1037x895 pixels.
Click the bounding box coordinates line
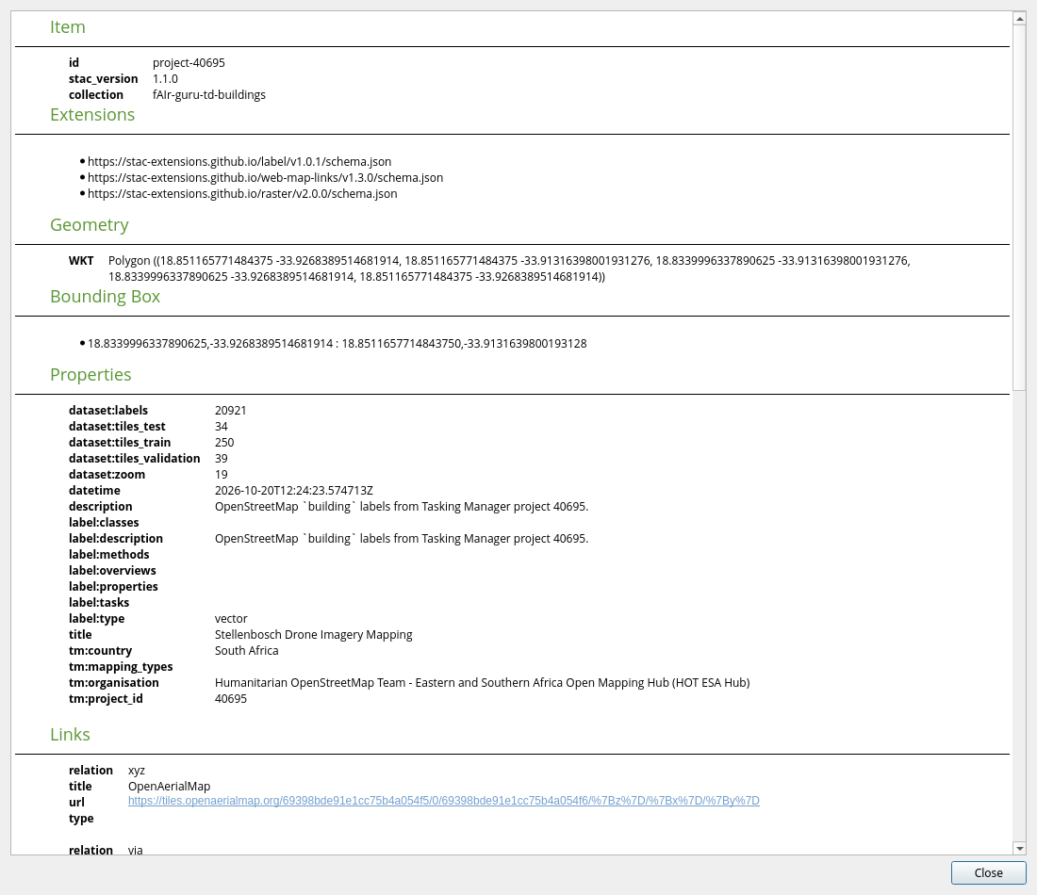point(337,344)
